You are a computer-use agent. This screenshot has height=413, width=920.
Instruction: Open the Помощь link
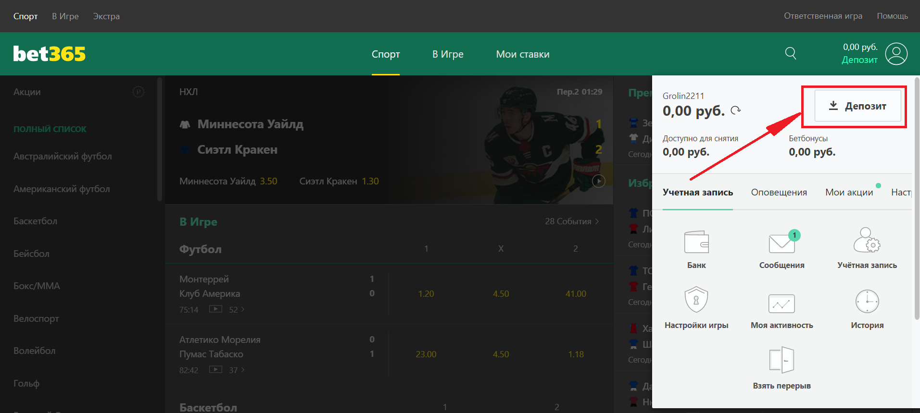tap(892, 16)
